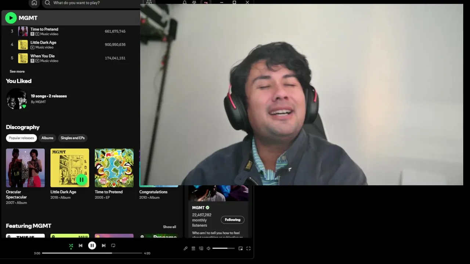Open the You Liked MGMT songs thumbnail
This screenshot has width=470, height=264.
(x=17, y=99)
